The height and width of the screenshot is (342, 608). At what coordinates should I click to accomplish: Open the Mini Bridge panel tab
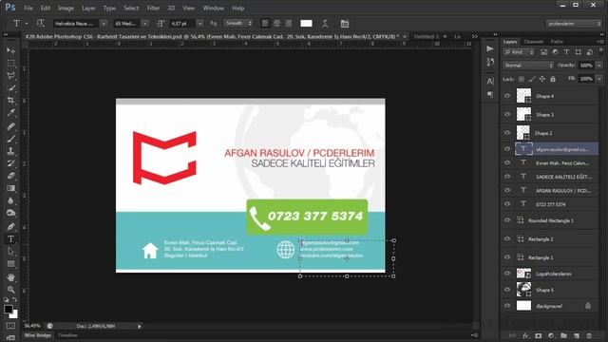[x=38, y=335]
